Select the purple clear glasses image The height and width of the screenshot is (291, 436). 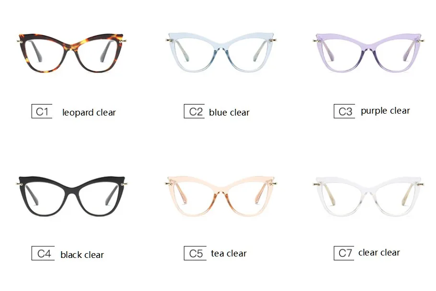click(368, 53)
